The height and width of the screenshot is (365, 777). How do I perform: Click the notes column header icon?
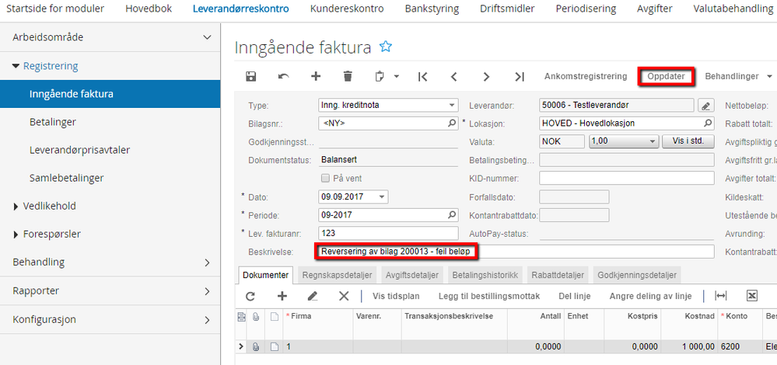[x=274, y=317]
